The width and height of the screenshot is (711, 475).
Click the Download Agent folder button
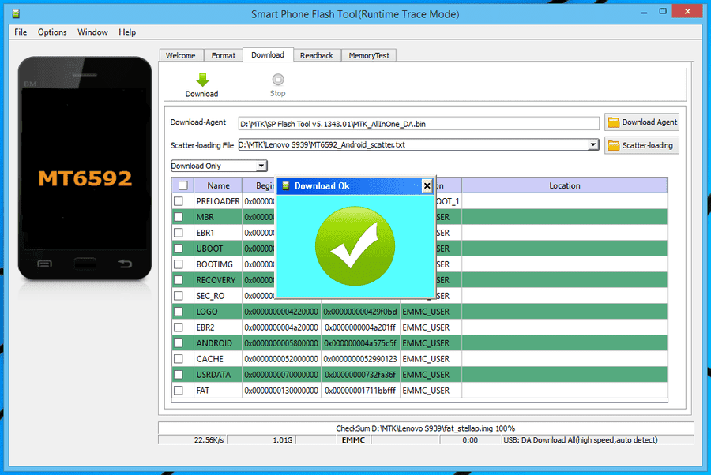641,122
